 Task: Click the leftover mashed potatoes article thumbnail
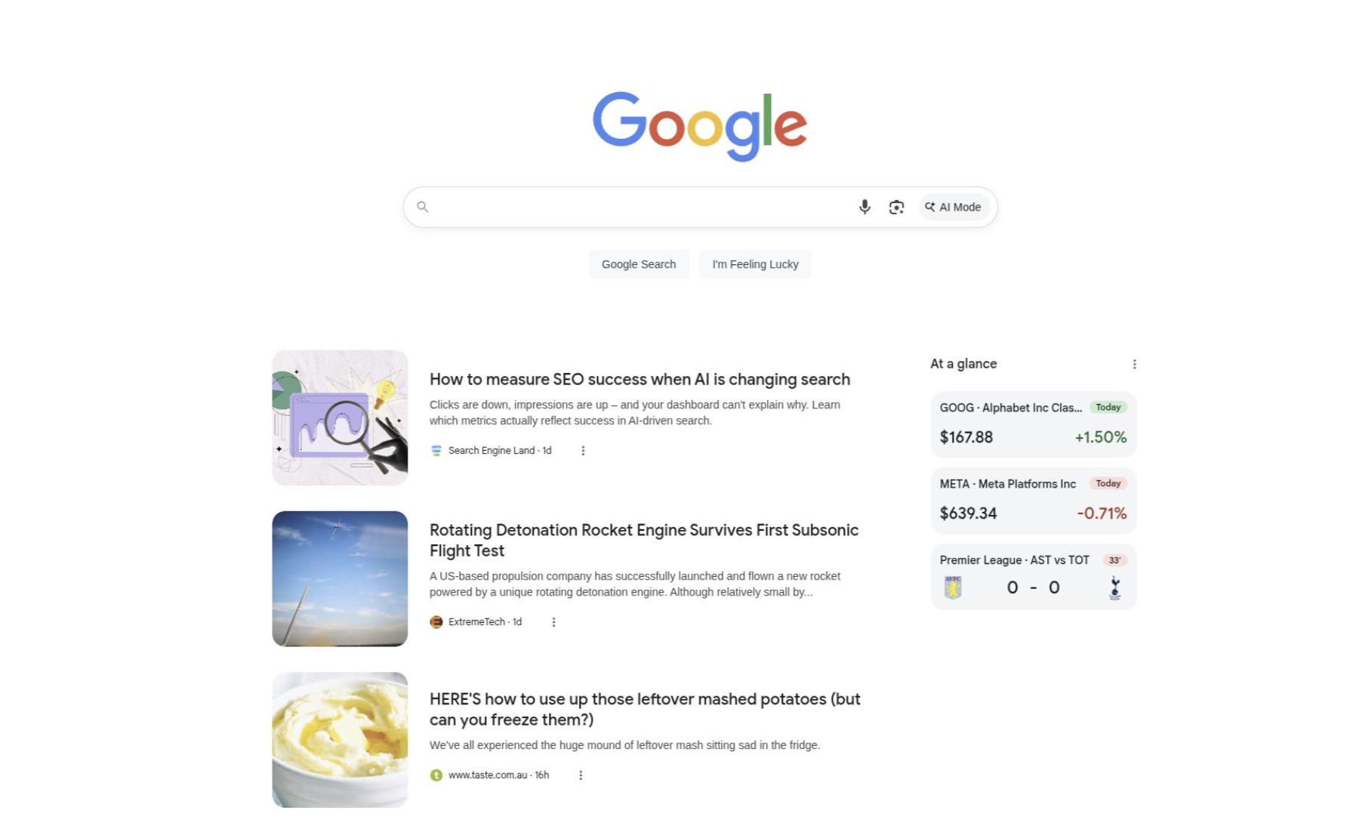tap(339, 738)
